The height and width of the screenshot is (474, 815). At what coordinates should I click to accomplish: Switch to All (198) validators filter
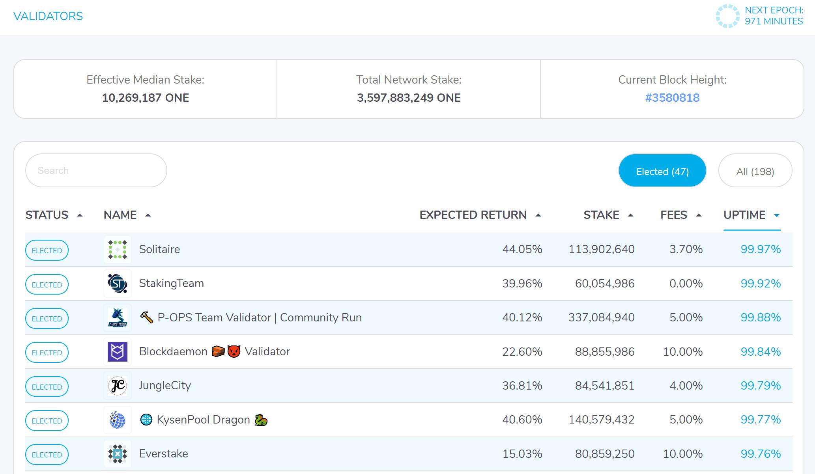pos(755,172)
